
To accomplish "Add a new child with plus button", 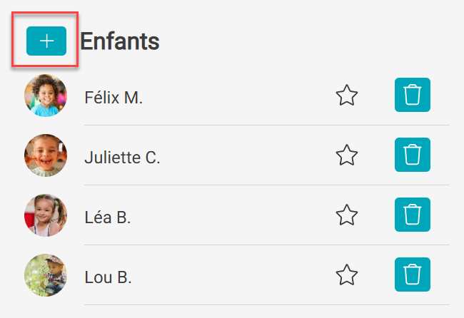I will click(46, 41).
